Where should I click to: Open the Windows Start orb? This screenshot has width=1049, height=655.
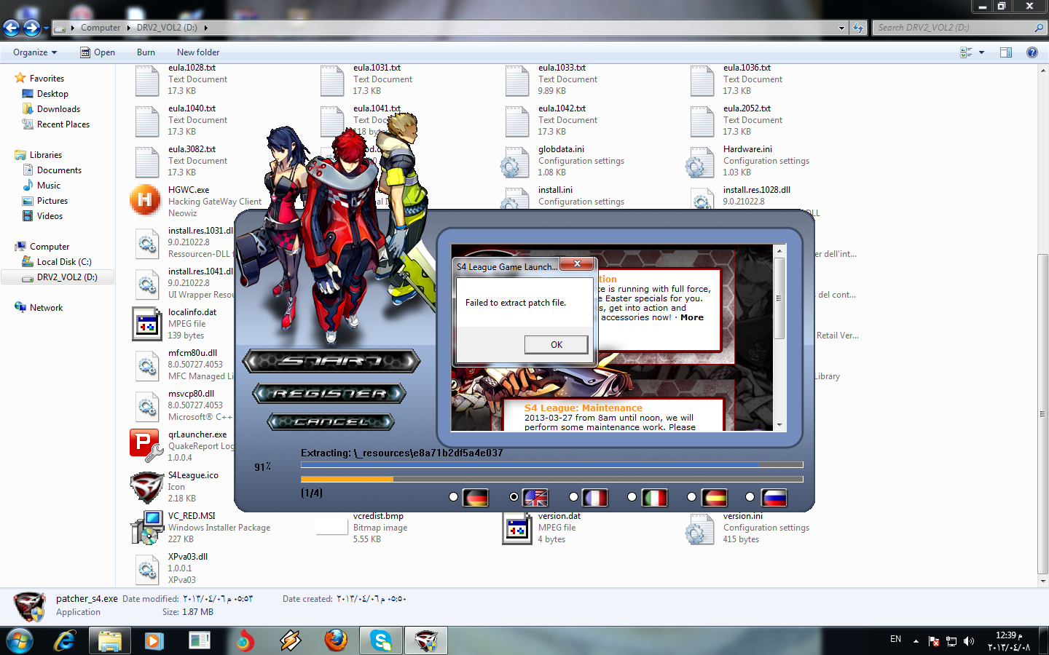tap(20, 641)
